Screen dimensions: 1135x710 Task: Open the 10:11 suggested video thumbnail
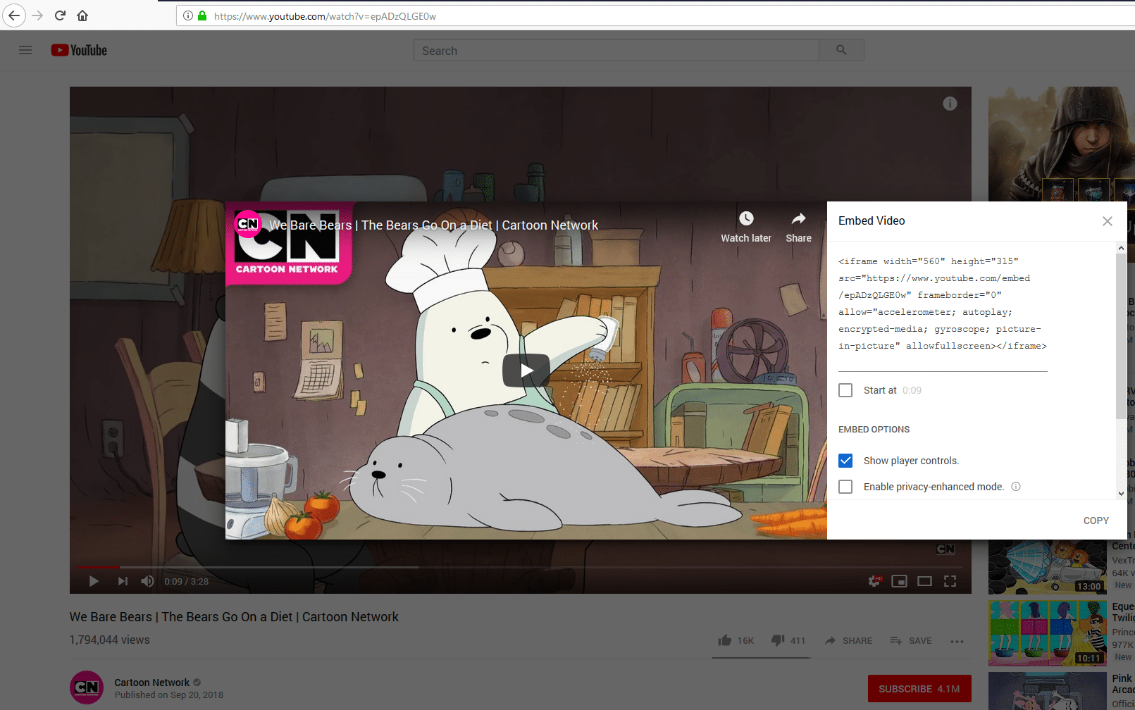pos(1047,633)
